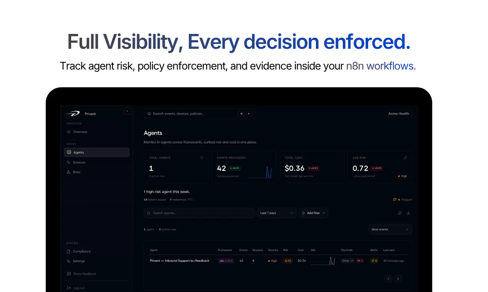
Task: Go to the next table page
Action: [398, 279]
